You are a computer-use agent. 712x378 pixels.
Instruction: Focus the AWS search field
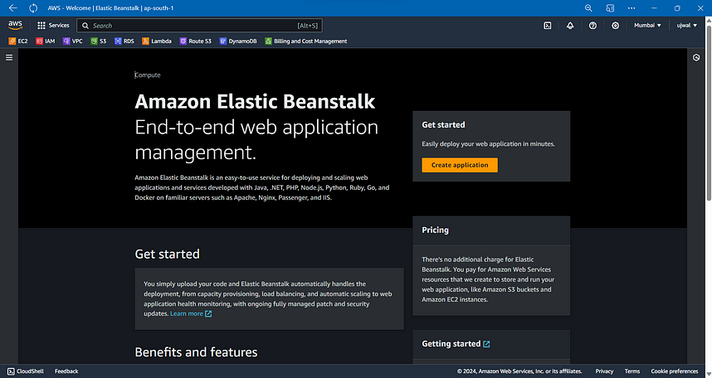coord(200,26)
